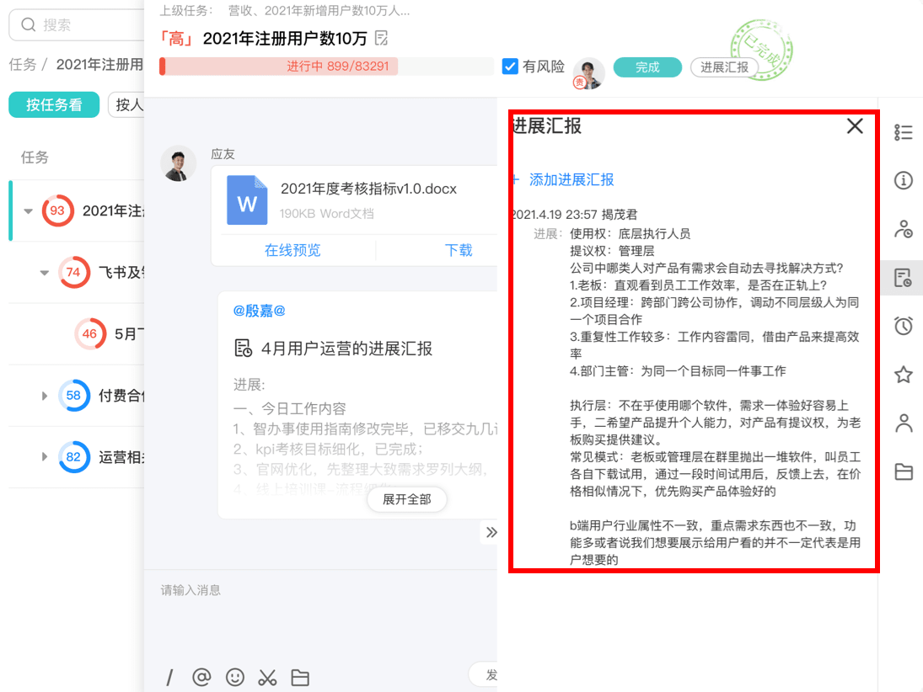This screenshot has height=692, width=923.
Task: Click the slash command icon in message toolbar
Action: [x=169, y=678]
